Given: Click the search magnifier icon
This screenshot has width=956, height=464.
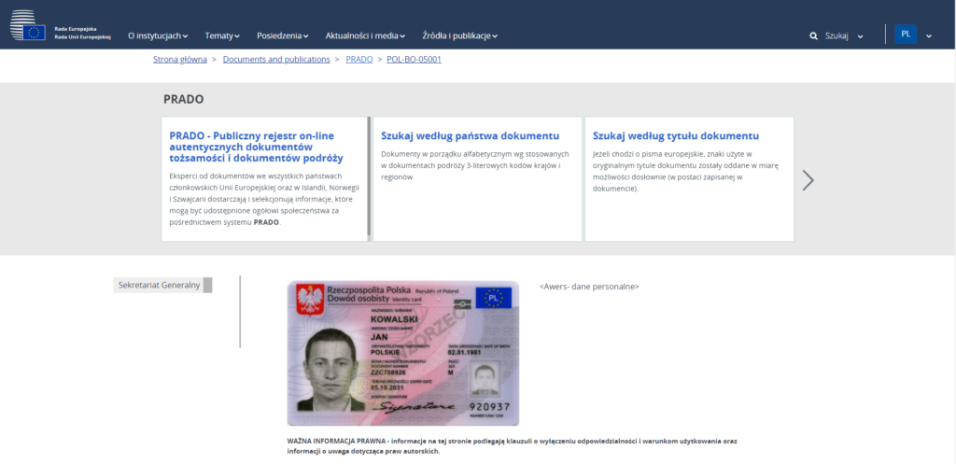Looking at the screenshot, I should coord(814,35).
